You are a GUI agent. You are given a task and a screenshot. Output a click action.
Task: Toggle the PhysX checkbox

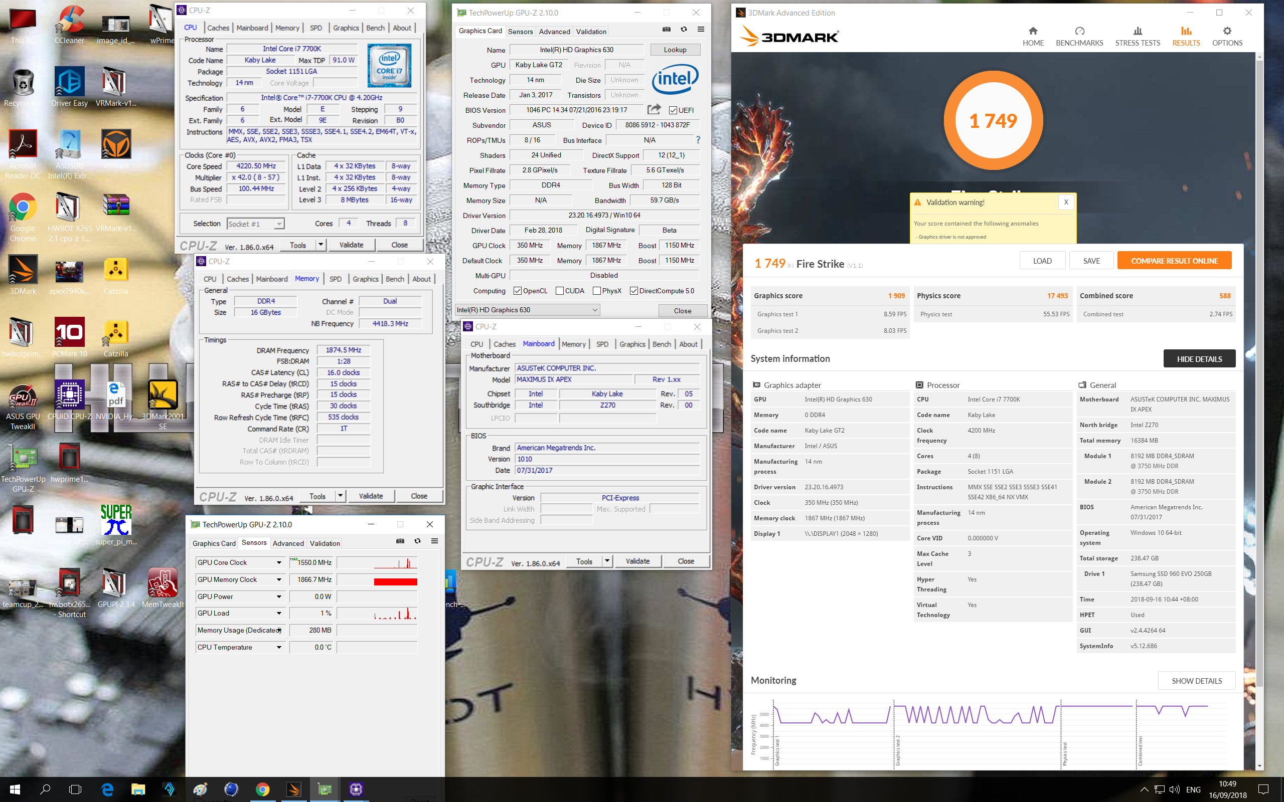point(597,291)
